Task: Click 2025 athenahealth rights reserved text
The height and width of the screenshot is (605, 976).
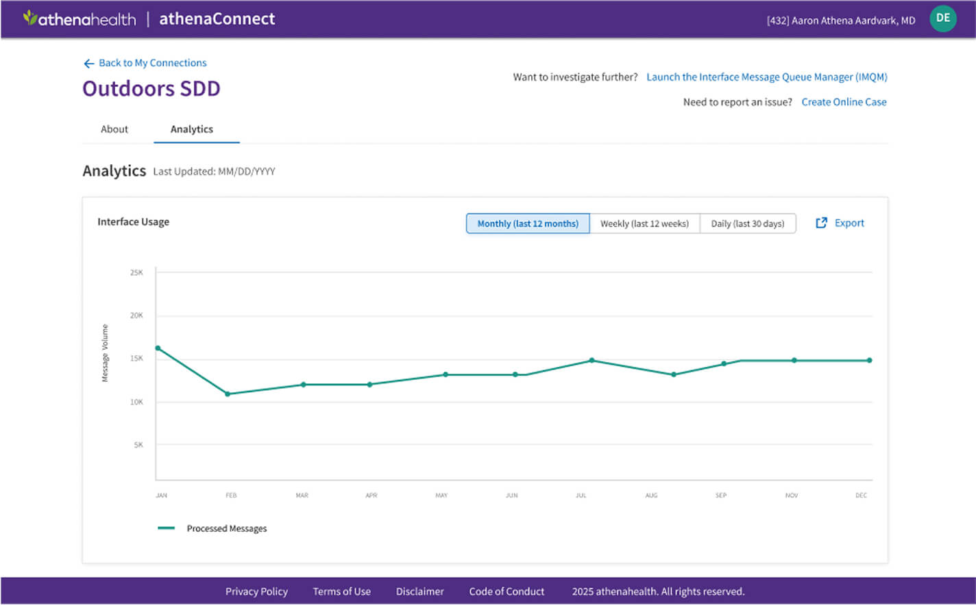Action: point(658,591)
